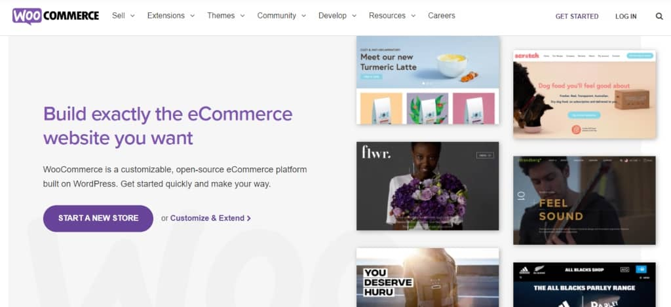The image size is (671, 307).
Task: Open the scratch dog food store preview
Action: 584,94
